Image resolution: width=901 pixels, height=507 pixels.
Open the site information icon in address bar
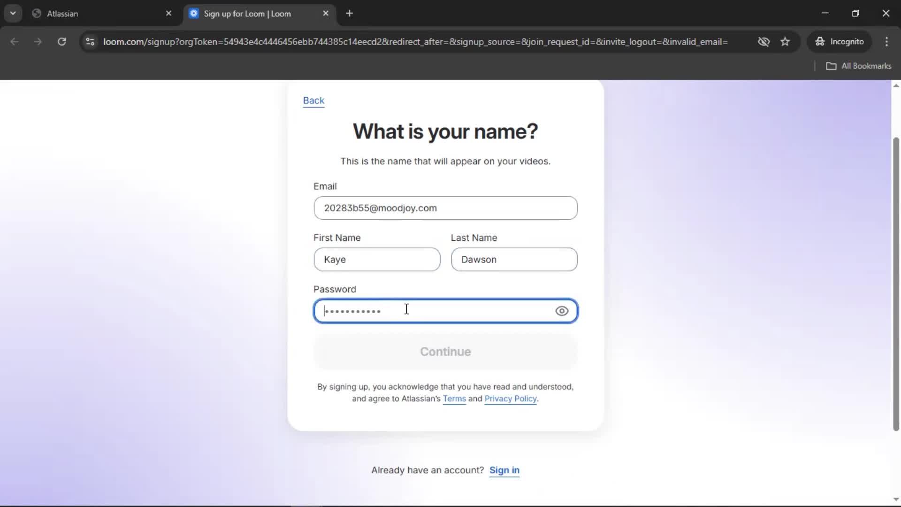[90, 41]
